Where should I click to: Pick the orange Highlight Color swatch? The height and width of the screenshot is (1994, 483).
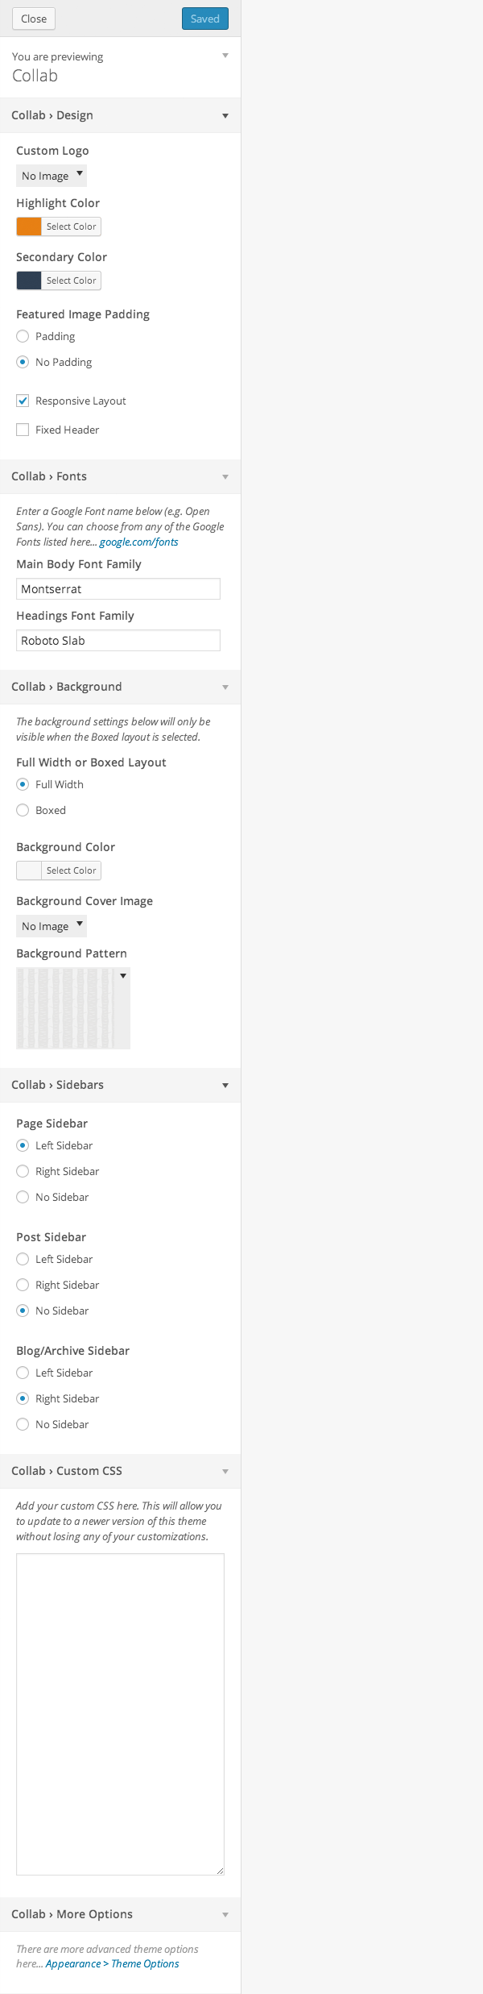point(29,226)
